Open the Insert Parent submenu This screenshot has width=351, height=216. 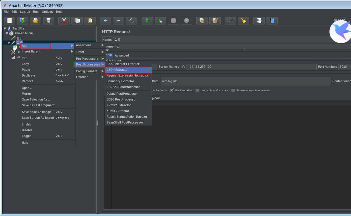47,51
